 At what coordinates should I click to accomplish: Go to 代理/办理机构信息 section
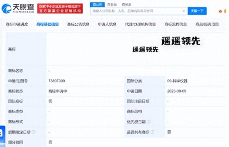point(140,24)
